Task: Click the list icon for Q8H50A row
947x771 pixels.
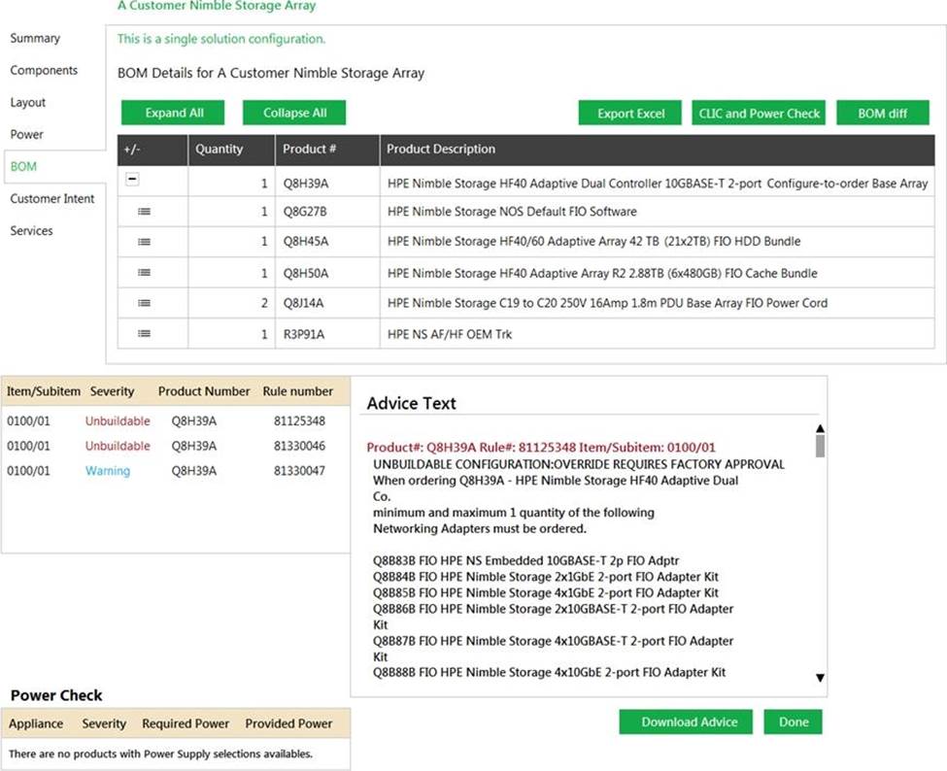Action: click(x=144, y=273)
